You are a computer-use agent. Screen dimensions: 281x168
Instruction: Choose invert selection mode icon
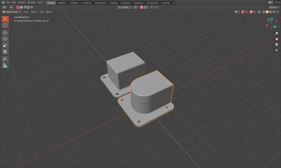point(28,7)
